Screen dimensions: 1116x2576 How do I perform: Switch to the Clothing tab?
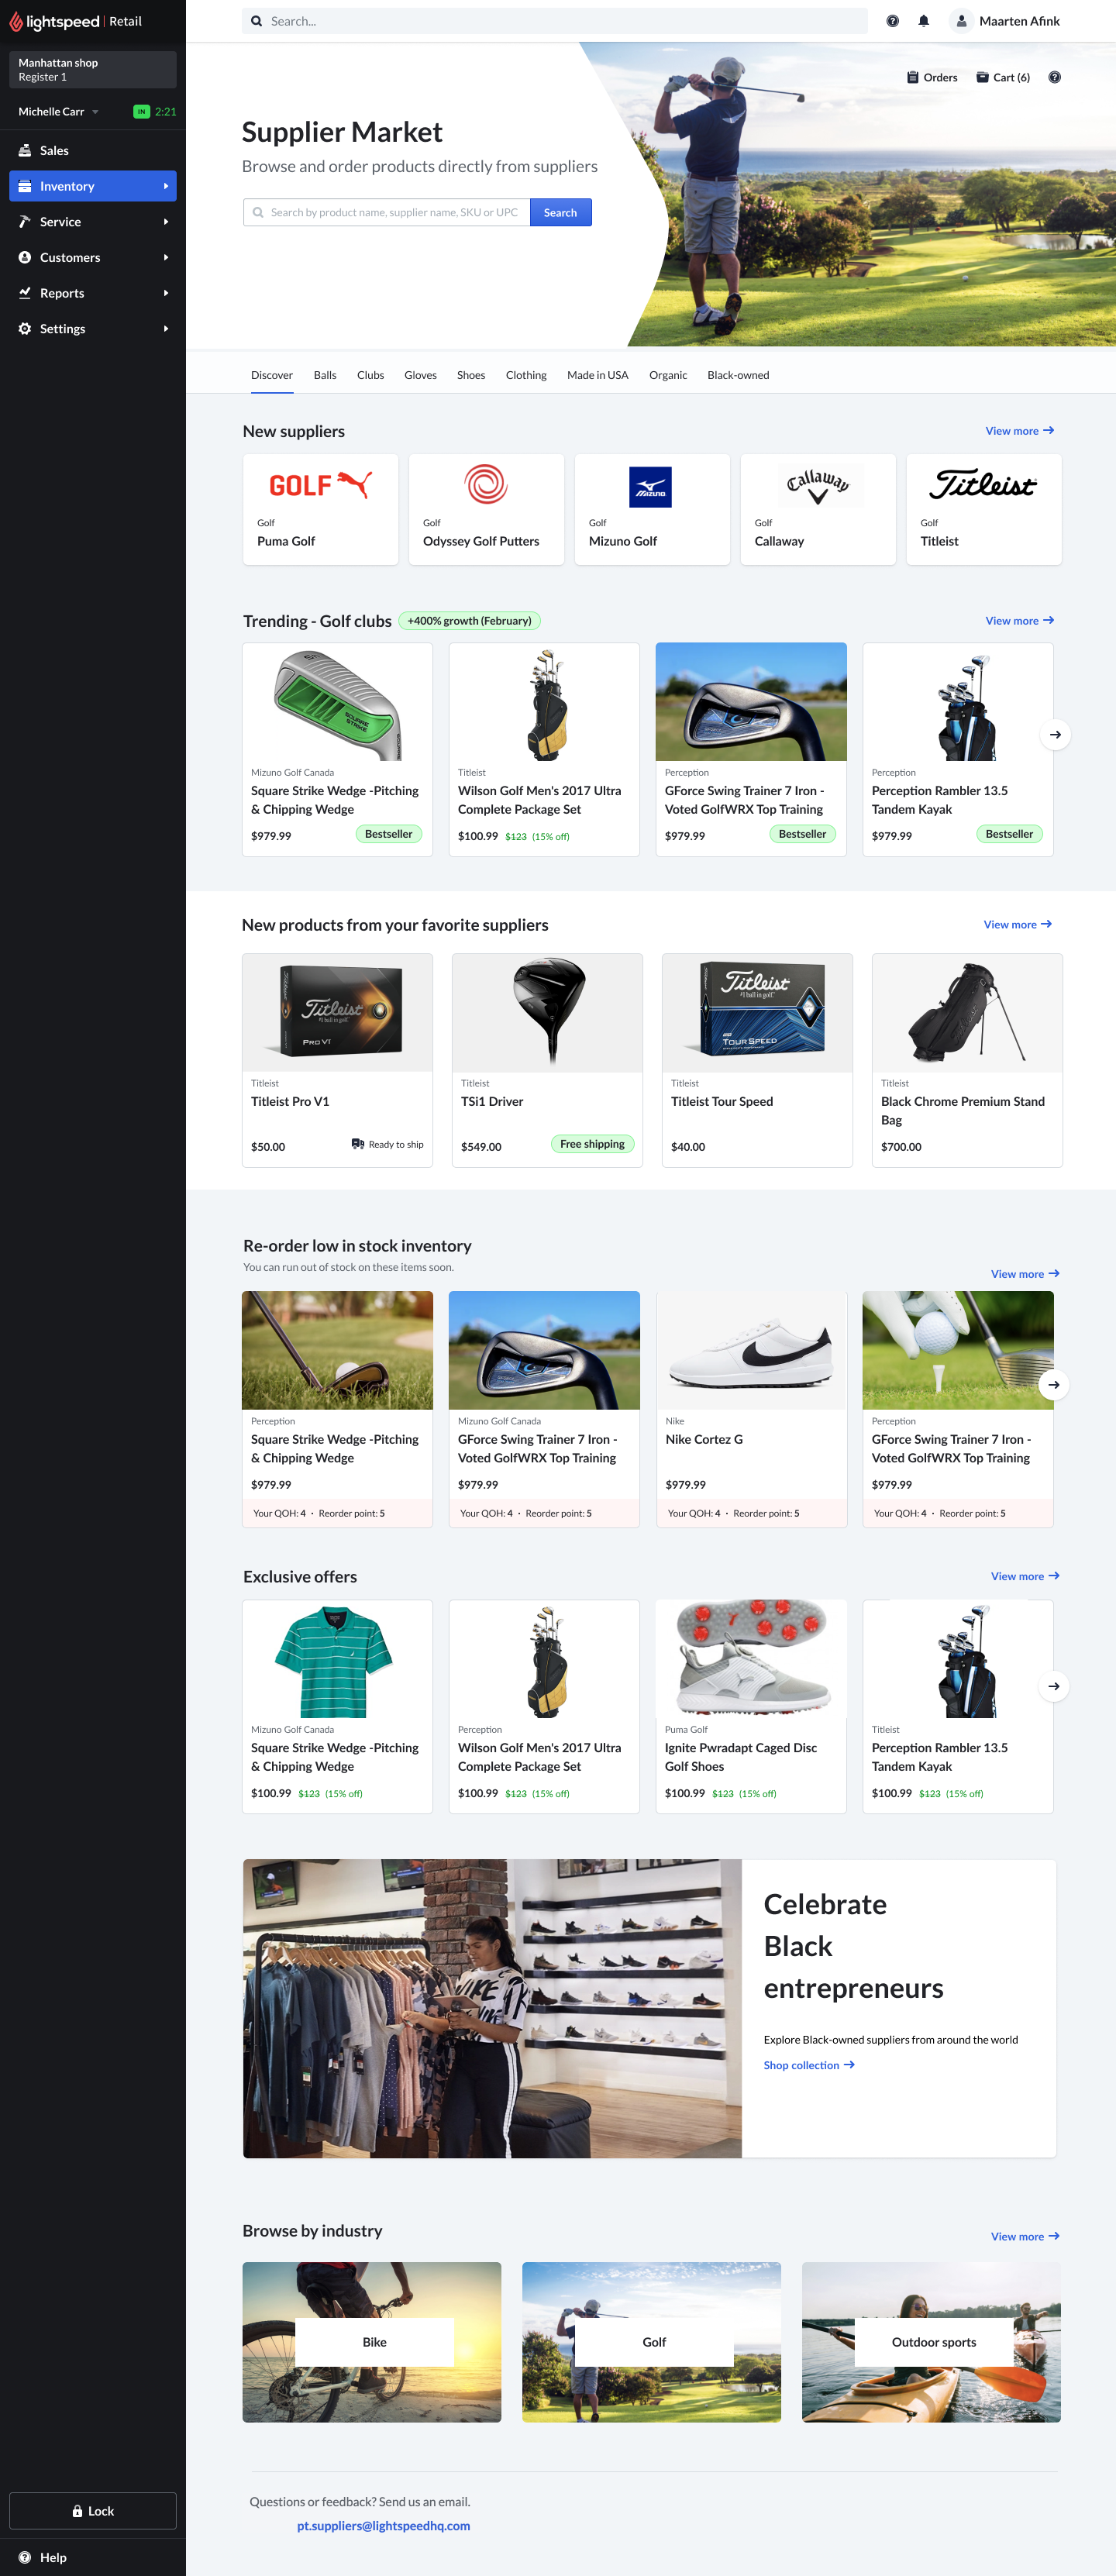526,375
